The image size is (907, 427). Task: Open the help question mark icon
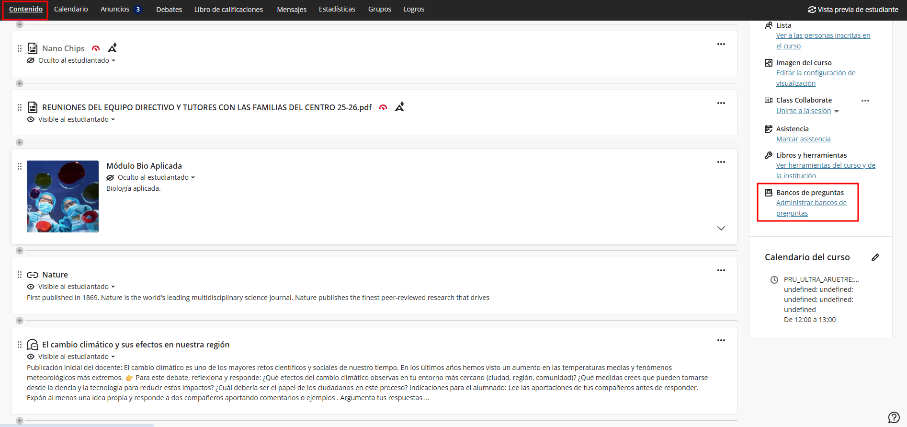point(894,417)
